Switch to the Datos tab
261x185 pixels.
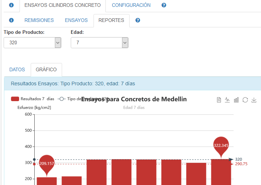coord(17,69)
